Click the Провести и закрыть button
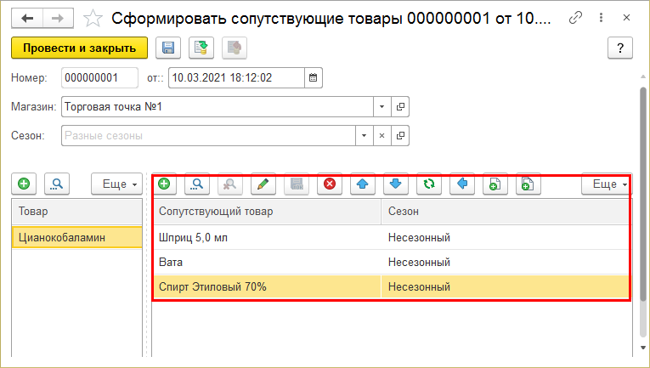Image resolution: width=650 pixels, height=368 pixels. click(79, 48)
